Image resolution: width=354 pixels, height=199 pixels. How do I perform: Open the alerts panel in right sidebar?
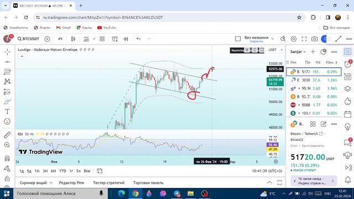pyautogui.click(x=348, y=64)
